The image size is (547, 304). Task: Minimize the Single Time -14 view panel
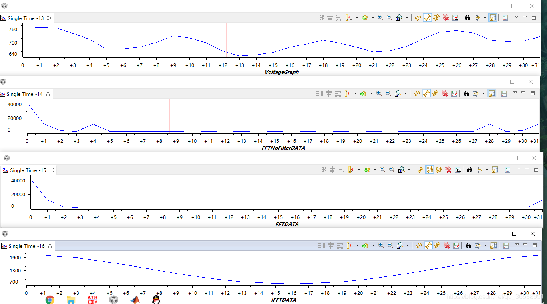[x=523, y=93]
